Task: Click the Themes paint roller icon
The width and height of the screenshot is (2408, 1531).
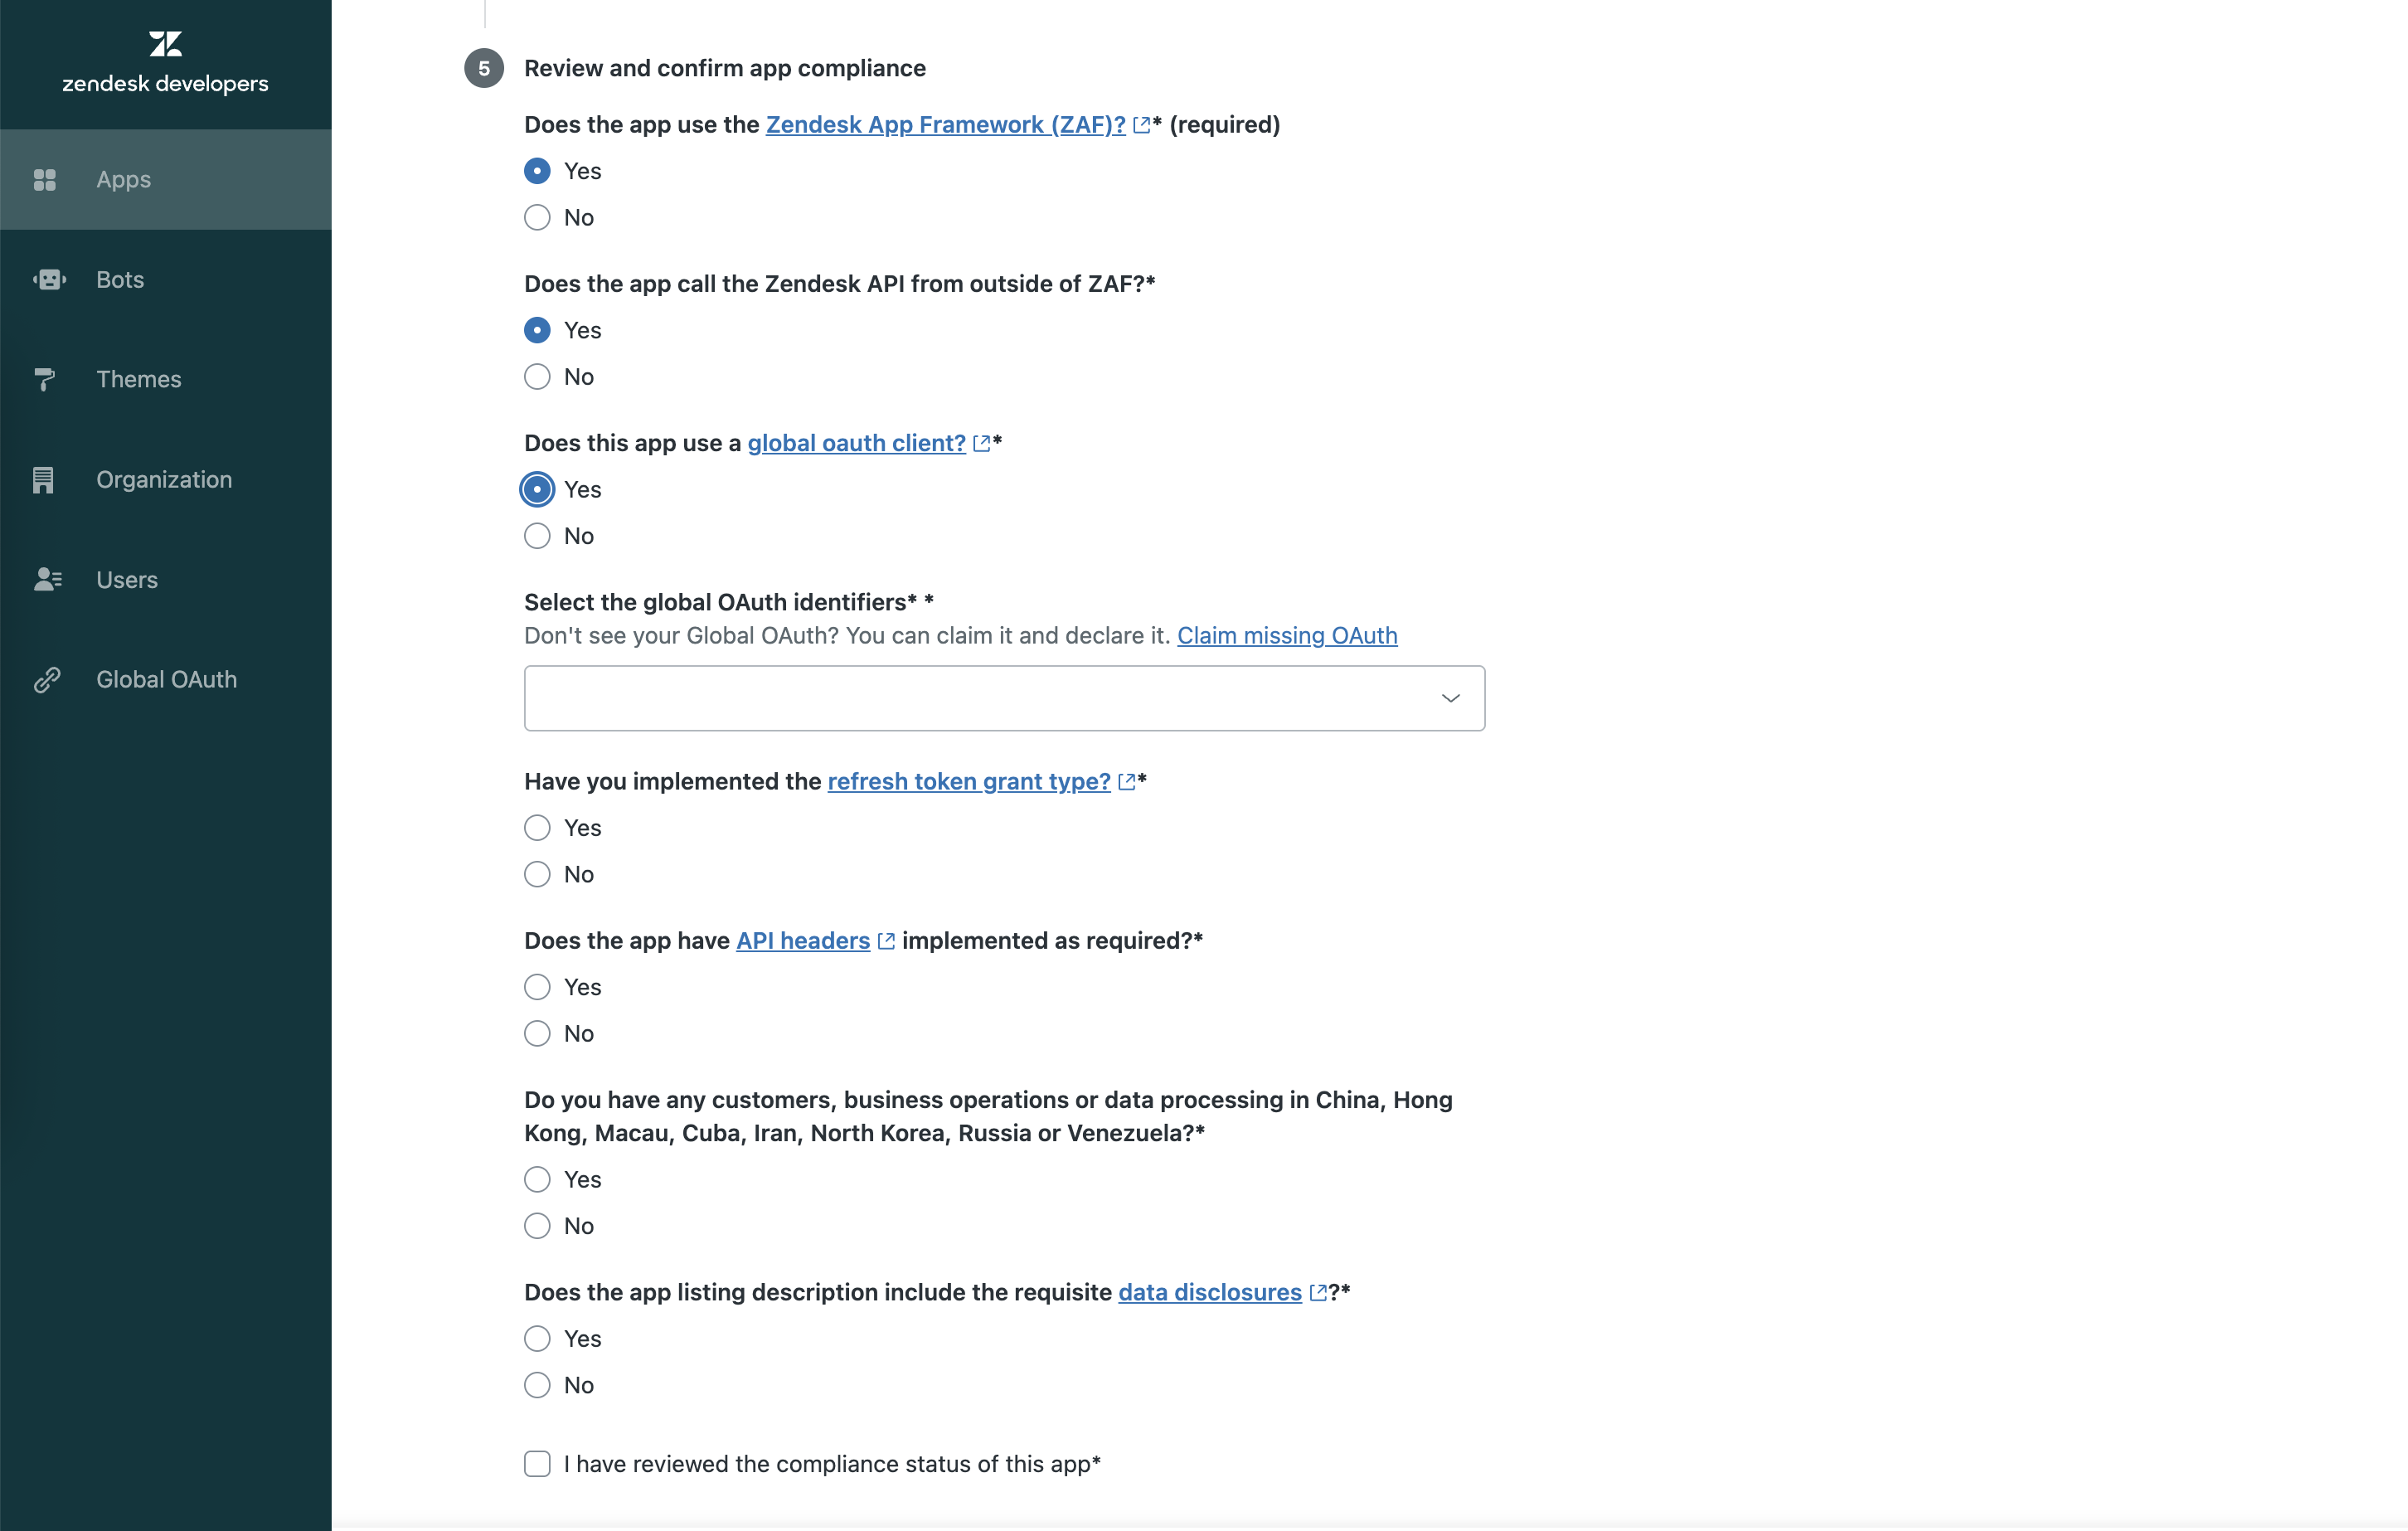Action: [x=44, y=380]
